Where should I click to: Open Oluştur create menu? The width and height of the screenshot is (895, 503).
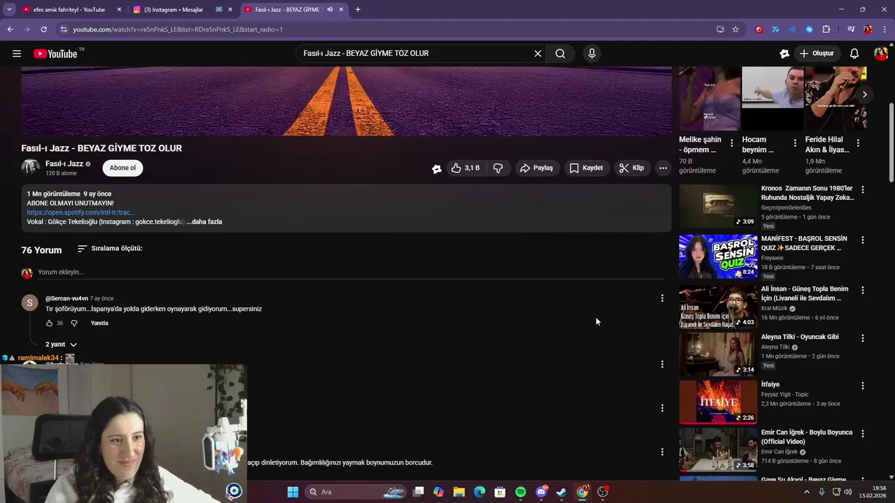(817, 53)
